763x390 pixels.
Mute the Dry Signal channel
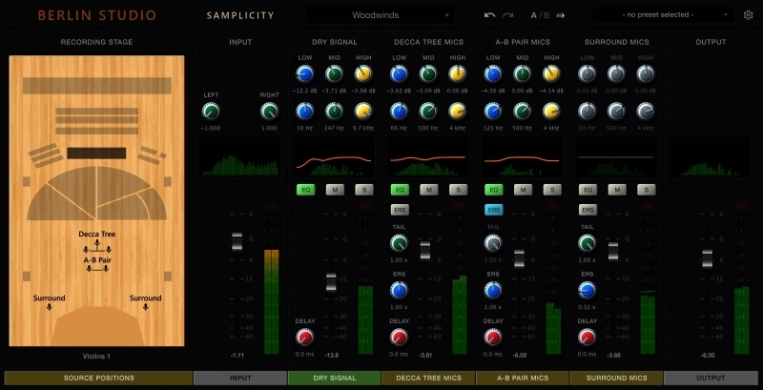pos(335,190)
